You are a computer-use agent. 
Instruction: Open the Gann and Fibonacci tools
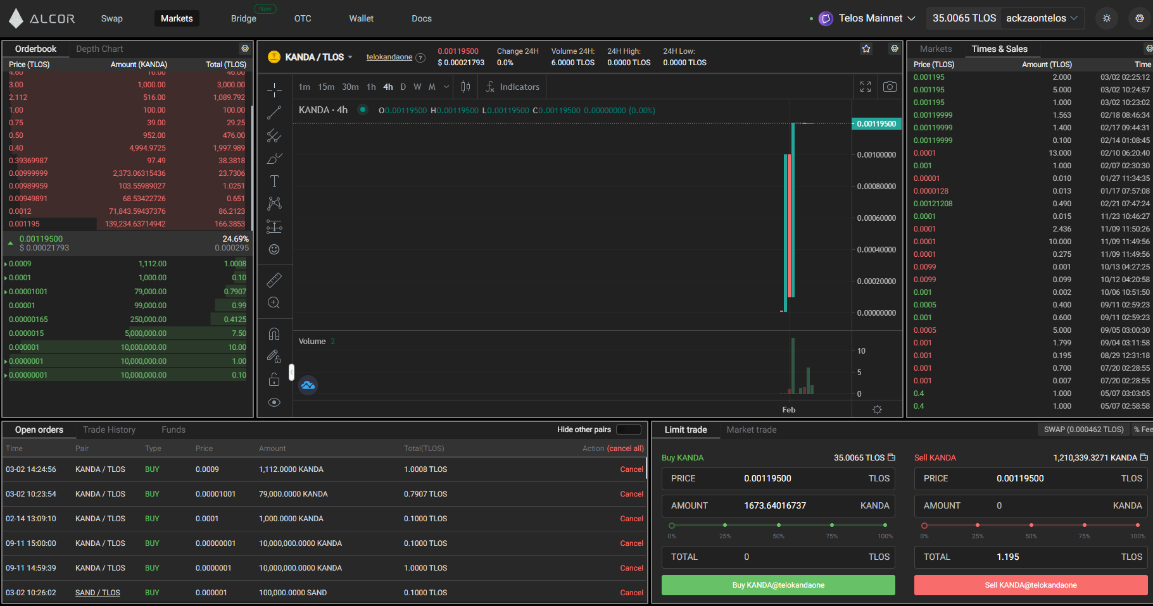(x=274, y=135)
